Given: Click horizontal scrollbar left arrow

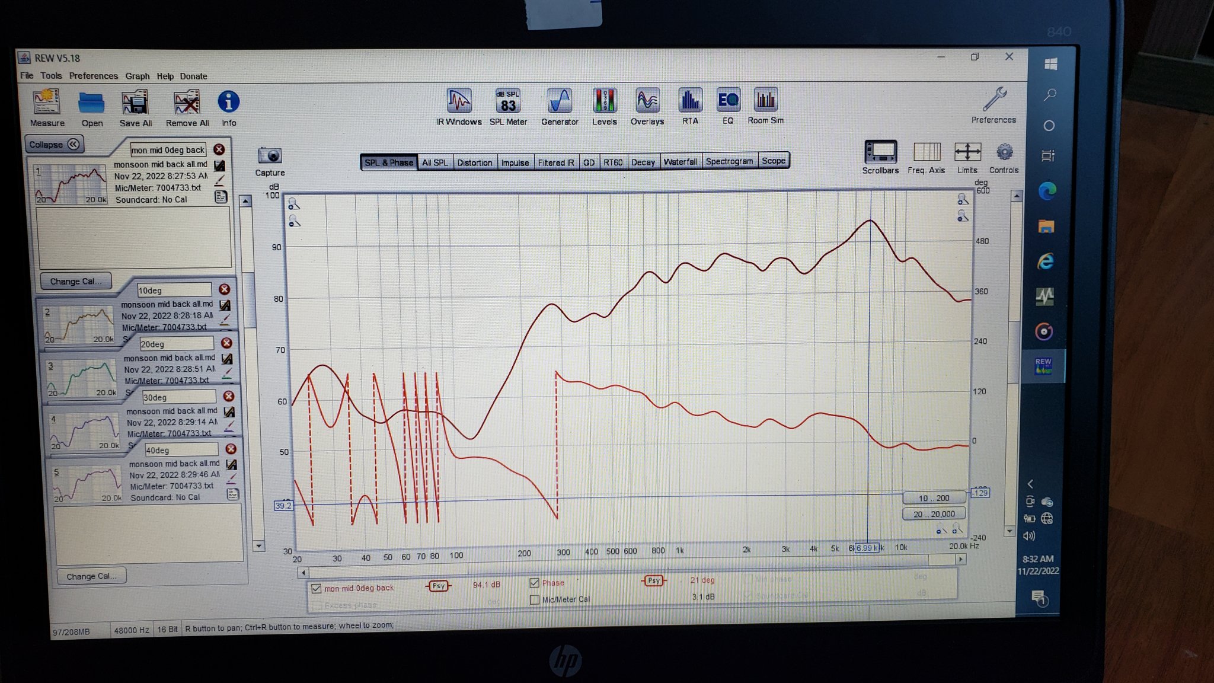Looking at the screenshot, I should (303, 573).
